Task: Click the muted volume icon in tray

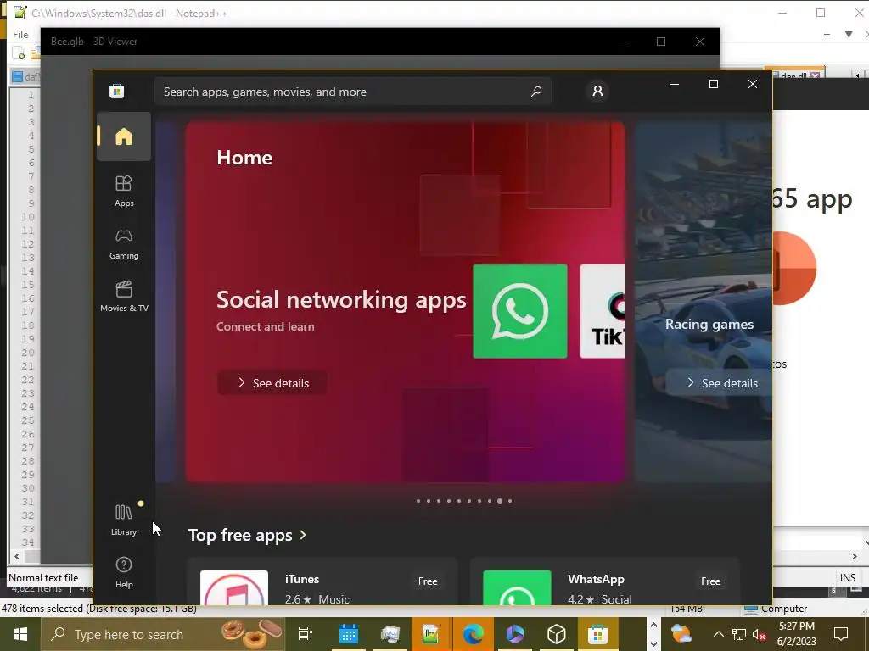Action: 760,634
